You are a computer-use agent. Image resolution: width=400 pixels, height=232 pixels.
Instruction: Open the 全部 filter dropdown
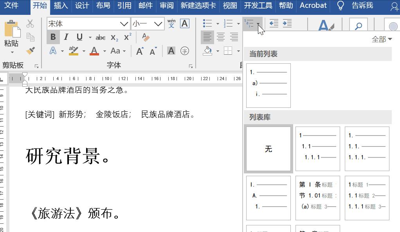(x=382, y=39)
